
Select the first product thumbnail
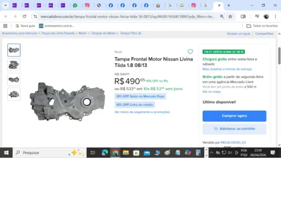(14, 50)
